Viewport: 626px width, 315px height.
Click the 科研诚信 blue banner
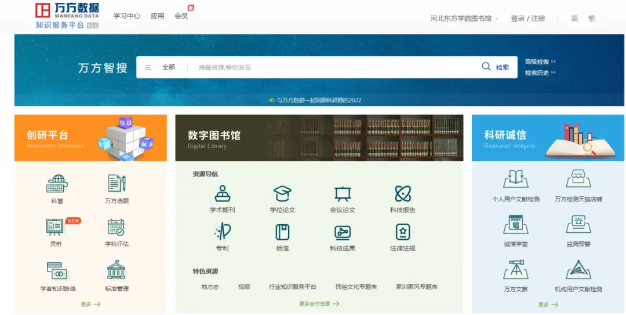tap(548, 138)
